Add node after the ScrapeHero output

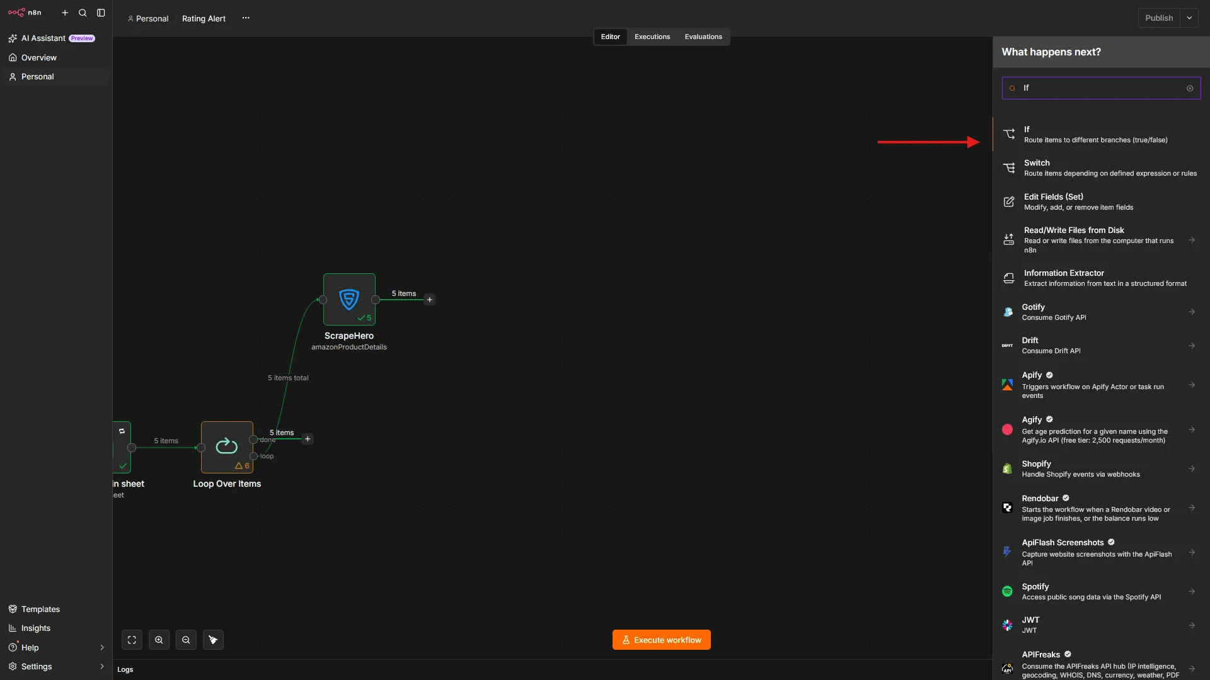pos(430,300)
